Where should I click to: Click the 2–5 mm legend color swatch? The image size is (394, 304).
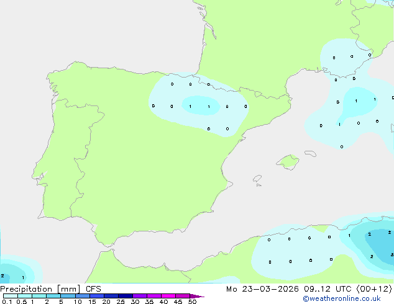tap(53, 296)
